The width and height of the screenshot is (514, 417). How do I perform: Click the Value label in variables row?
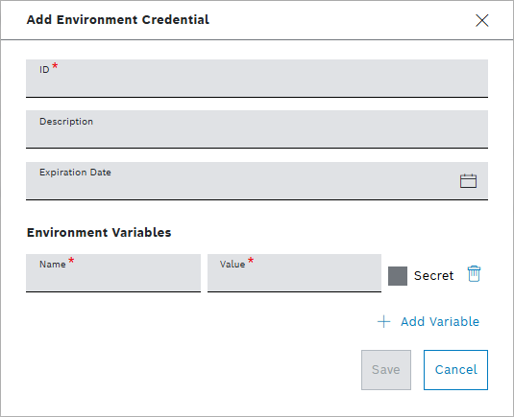[233, 265]
